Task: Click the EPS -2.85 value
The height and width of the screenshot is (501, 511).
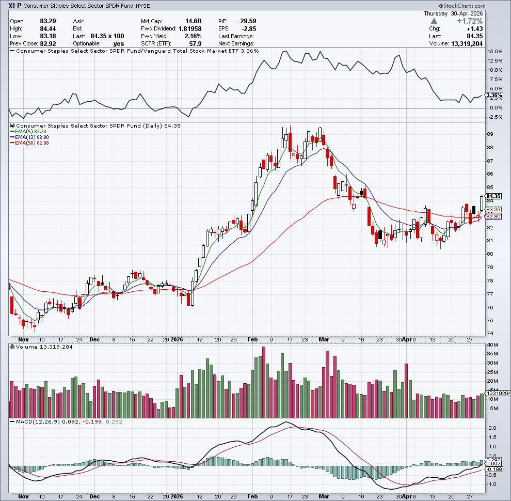Action: (249, 29)
